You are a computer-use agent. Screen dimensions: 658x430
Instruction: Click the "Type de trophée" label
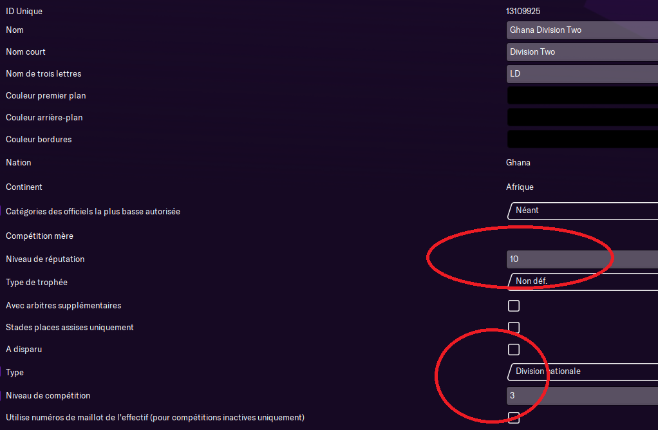[37, 283]
